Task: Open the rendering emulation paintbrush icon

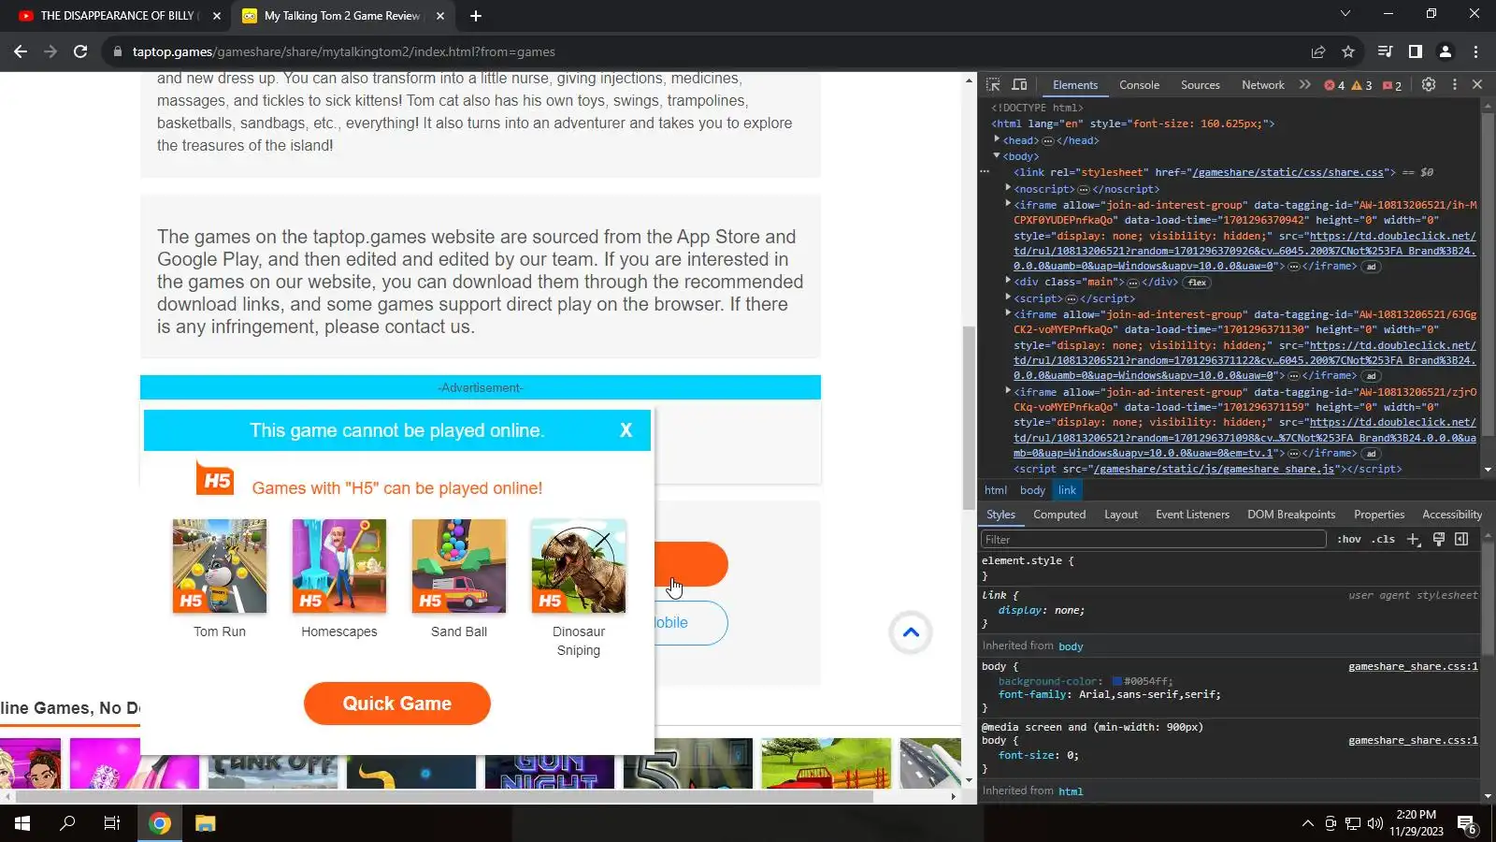Action: click(x=1439, y=539)
